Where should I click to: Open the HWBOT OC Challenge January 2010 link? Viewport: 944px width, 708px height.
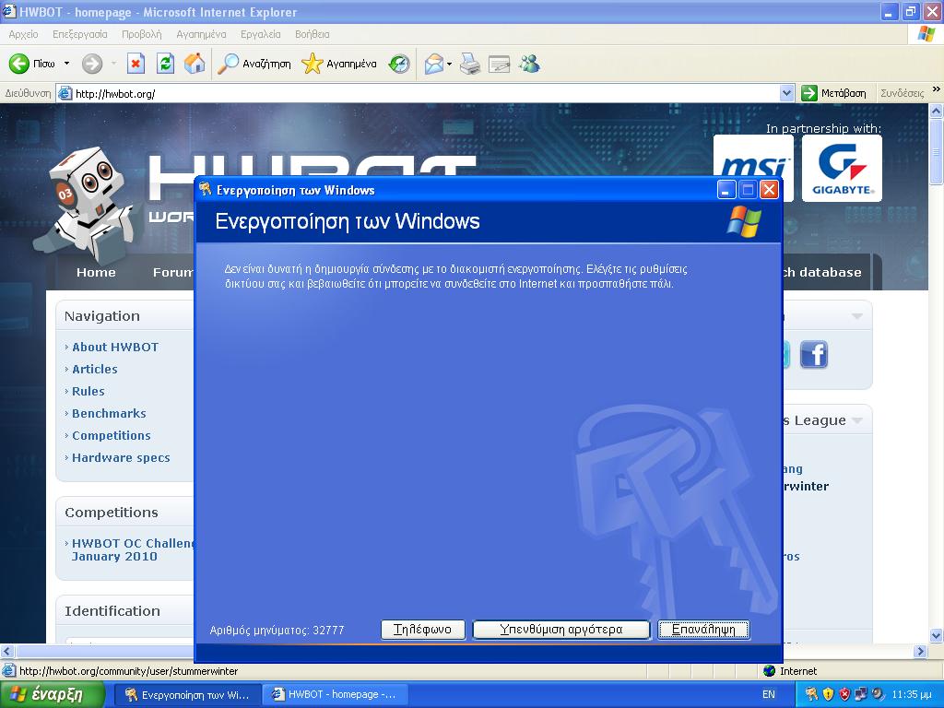pos(133,549)
